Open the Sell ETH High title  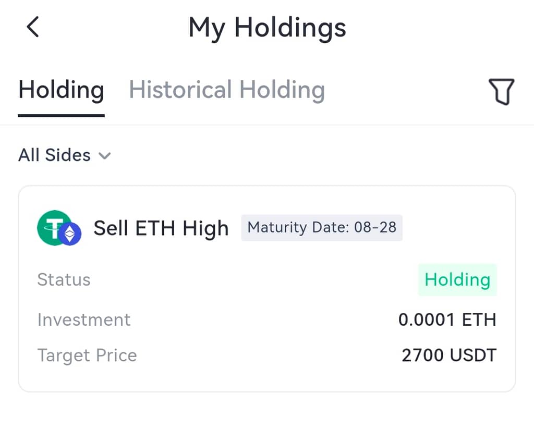[x=161, y=228]
